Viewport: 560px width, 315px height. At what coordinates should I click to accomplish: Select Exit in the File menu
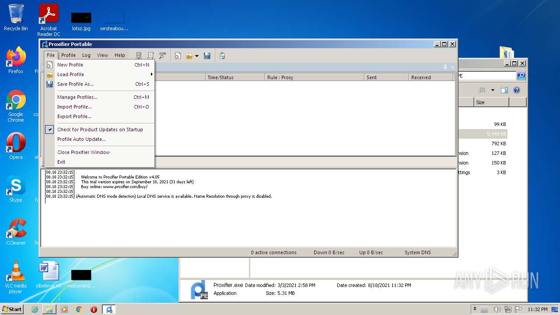(x=99, y=162)
